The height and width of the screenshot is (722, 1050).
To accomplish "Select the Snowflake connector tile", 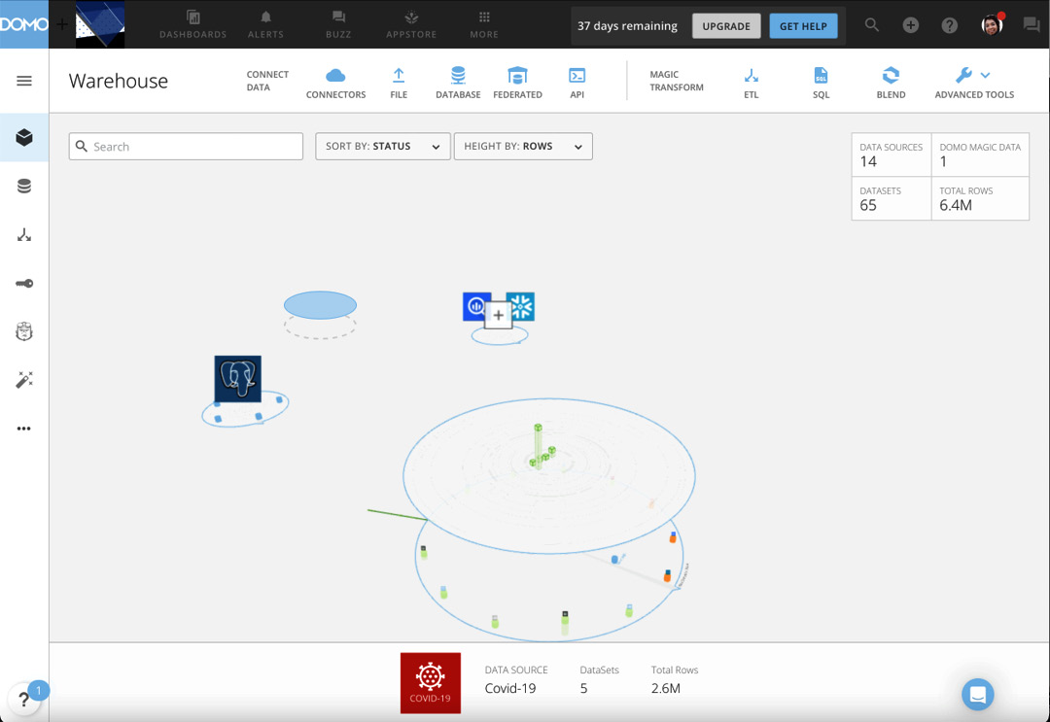I will (521, 306).
